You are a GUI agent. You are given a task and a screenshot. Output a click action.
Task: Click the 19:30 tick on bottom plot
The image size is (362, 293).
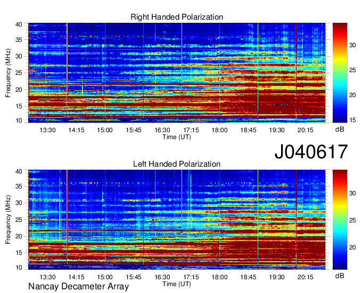277,277
